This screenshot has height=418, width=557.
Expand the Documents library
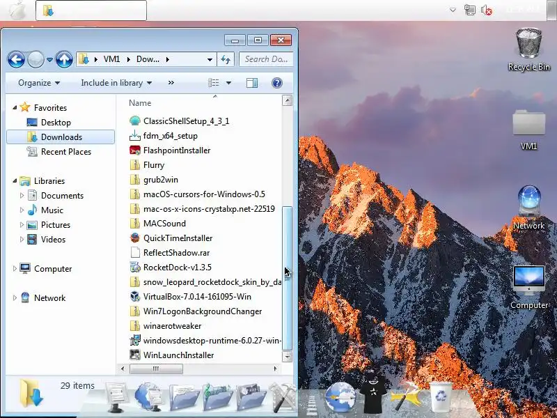tap(22, 196)
